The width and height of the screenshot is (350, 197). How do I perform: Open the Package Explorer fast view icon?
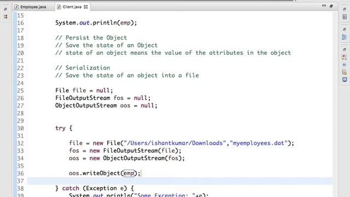tap(5, 17)
